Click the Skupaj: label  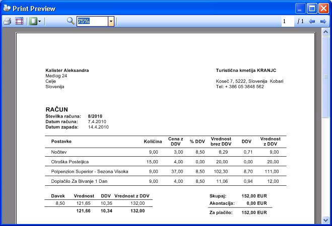218,196
